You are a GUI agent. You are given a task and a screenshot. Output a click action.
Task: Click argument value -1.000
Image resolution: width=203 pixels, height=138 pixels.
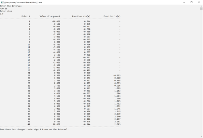coord(57,68)
